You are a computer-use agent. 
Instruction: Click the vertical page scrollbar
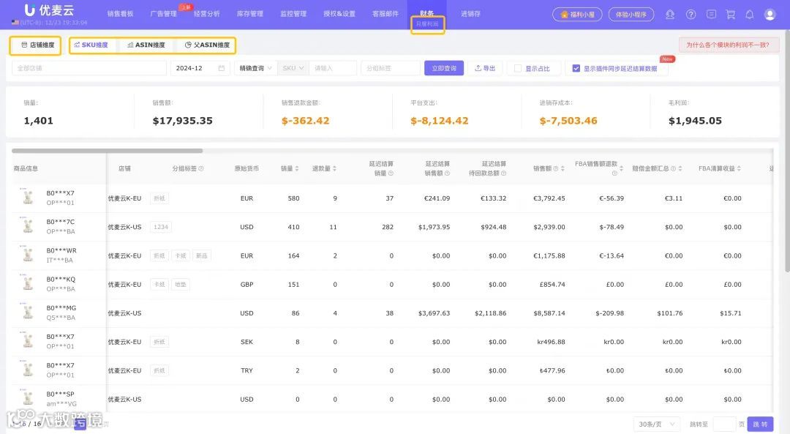(787, 151)
